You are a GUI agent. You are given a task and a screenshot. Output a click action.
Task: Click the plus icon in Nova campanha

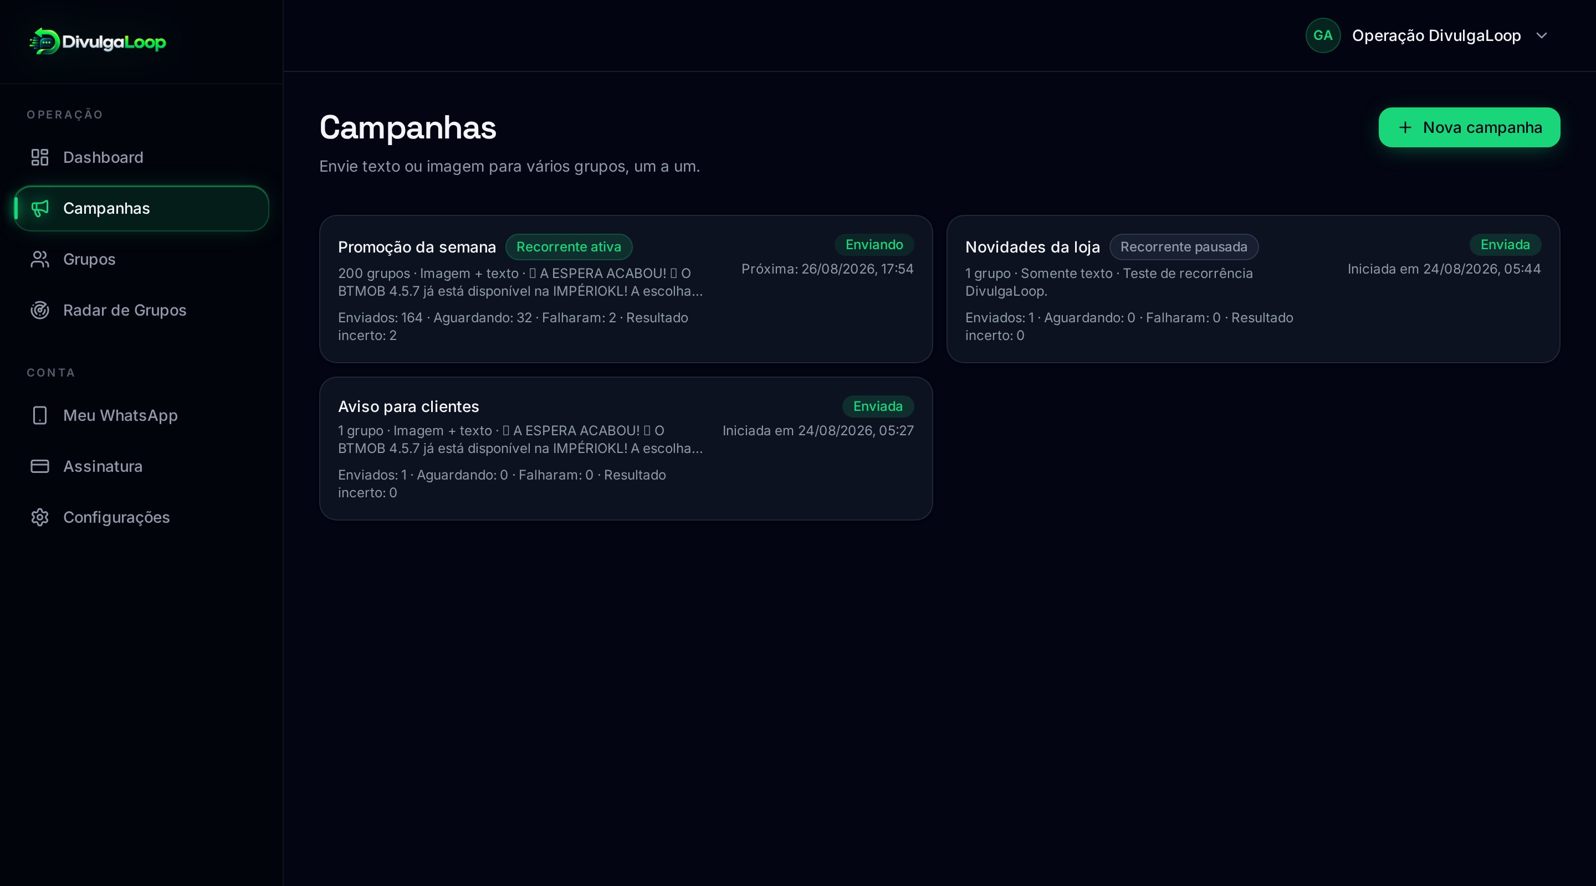click(1405, 127)
